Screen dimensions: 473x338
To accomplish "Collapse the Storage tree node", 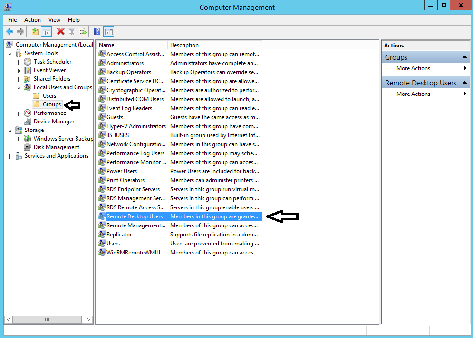I will tap(10, 131).
